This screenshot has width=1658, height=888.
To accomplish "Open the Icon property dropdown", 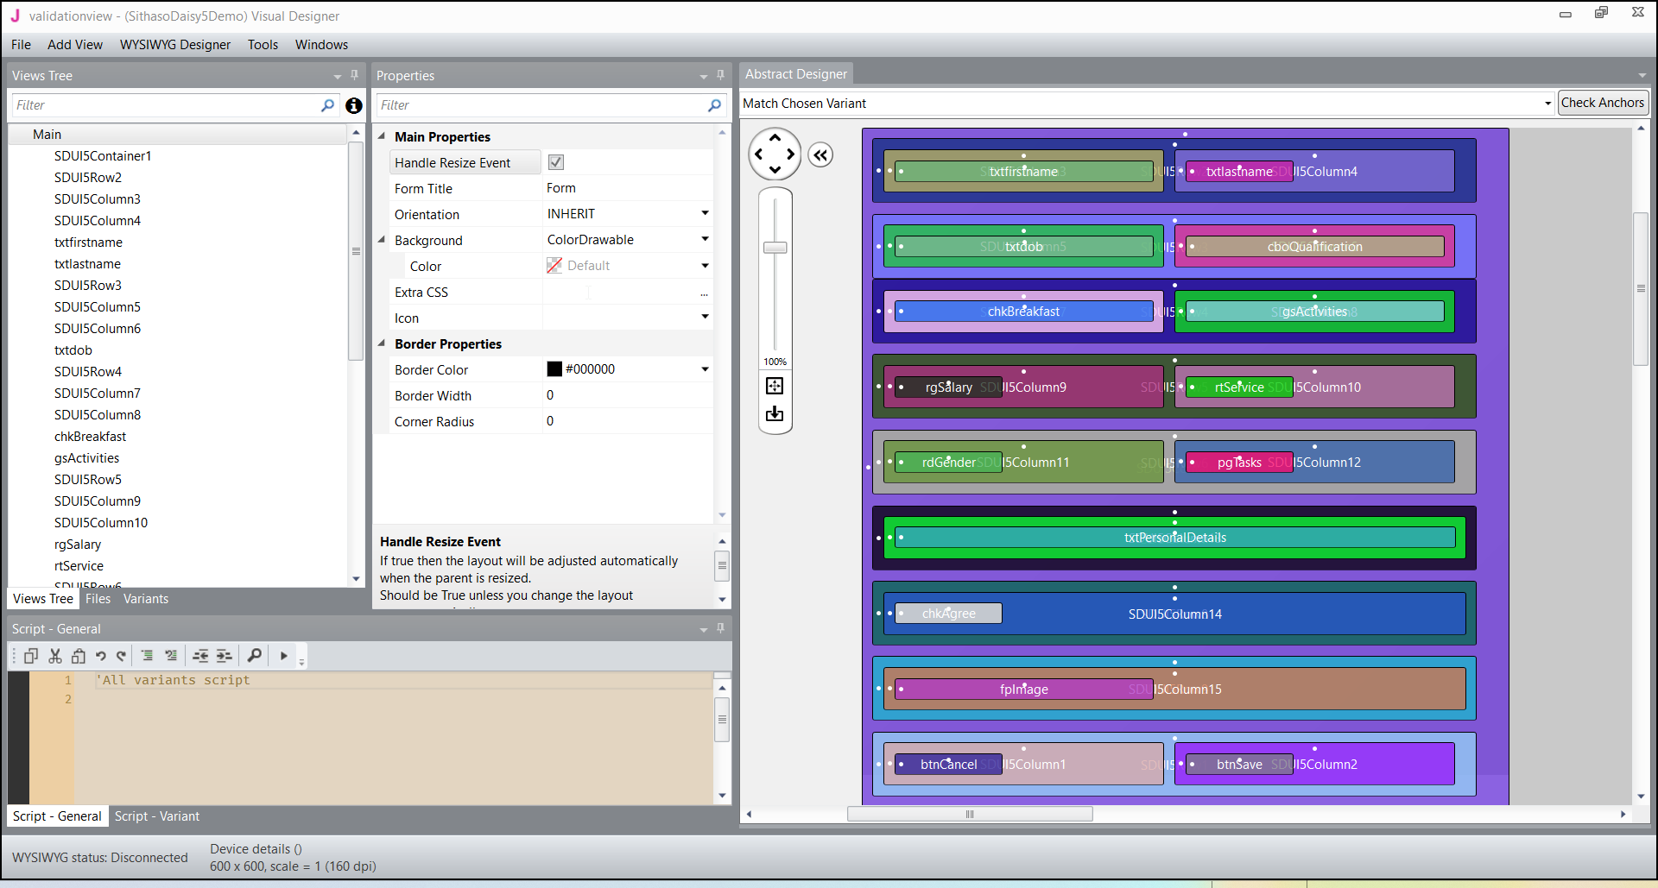I will pos(705,317).
